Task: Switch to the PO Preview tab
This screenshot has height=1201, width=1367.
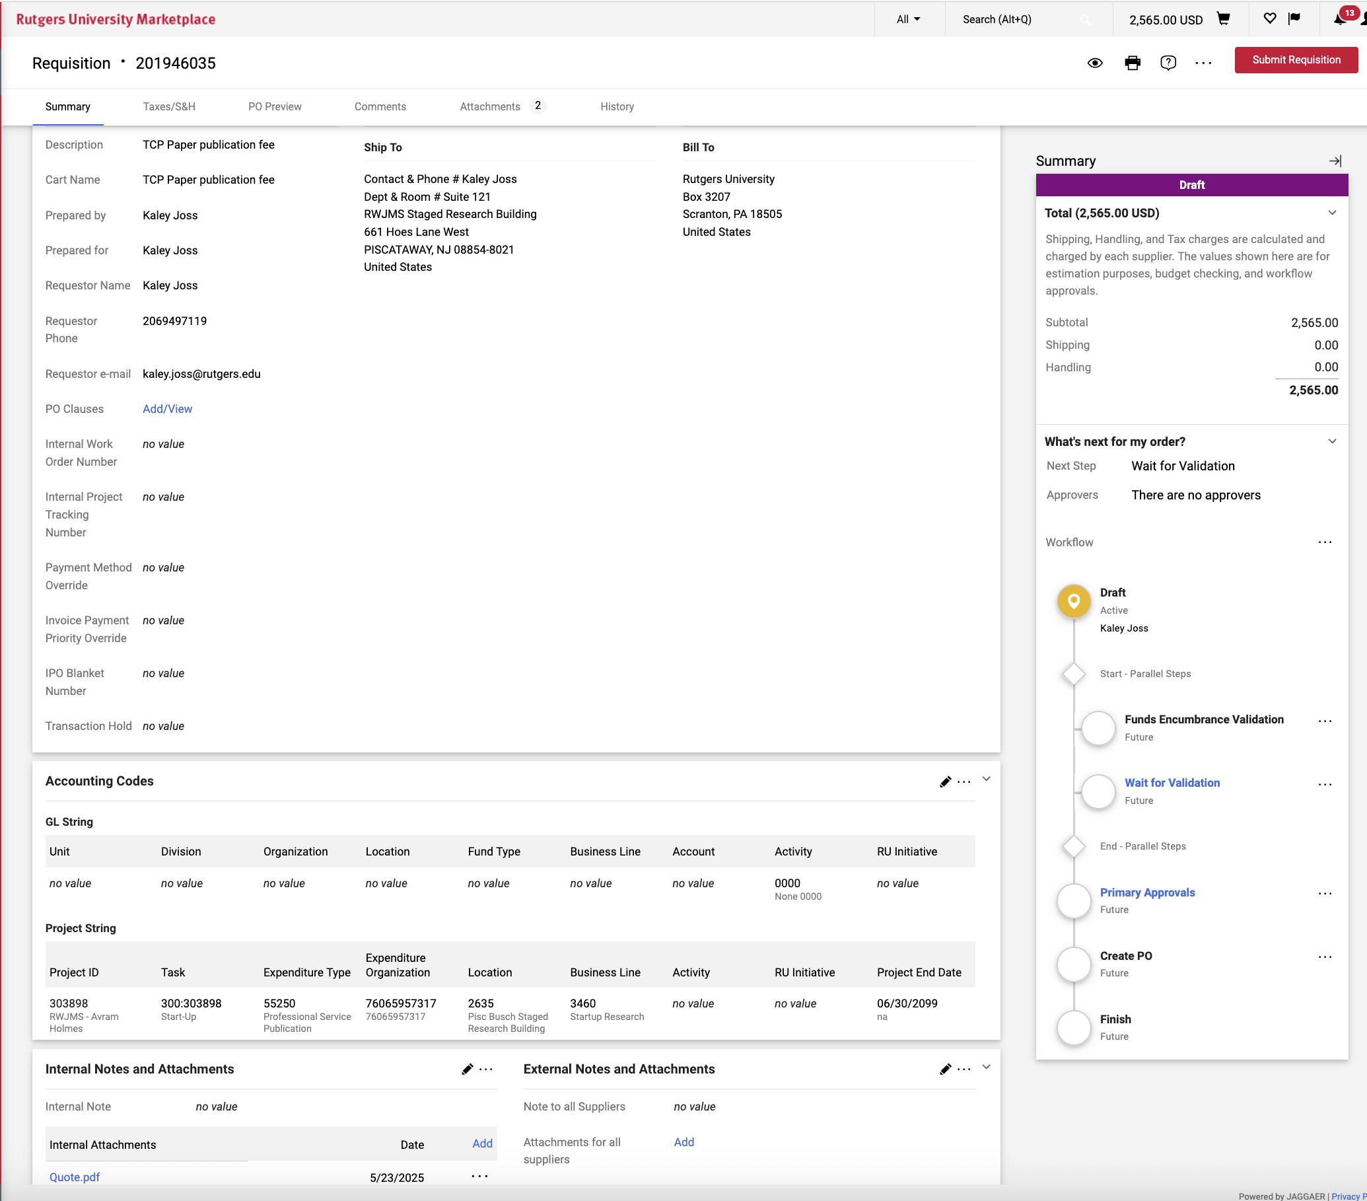Action: coord(274,106)
